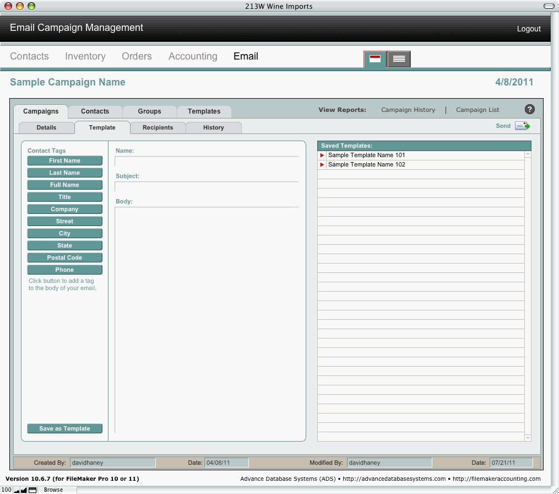The height and width of the screenshot is (494, 559).
Task: Click the window toolbar toggle pill button
Action: [x=549, y=6]
